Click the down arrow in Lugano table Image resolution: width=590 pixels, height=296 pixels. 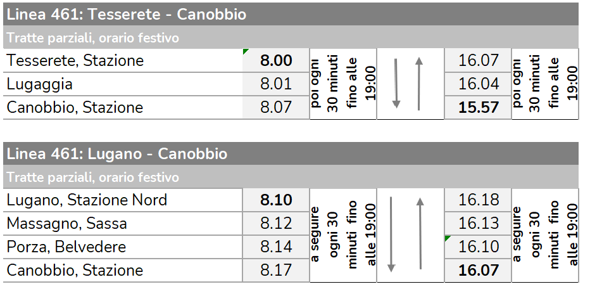point(391,234)
